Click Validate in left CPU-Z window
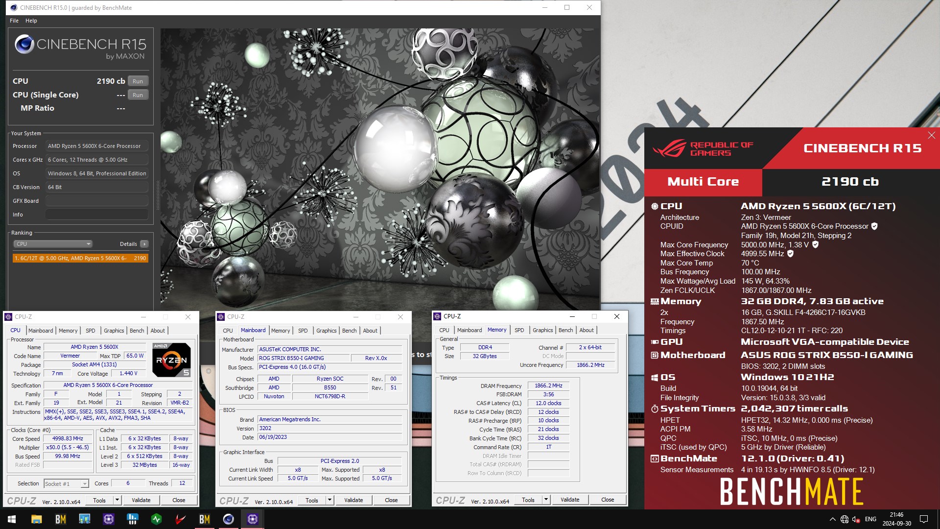940x529 pixels. tap(141, 500)
